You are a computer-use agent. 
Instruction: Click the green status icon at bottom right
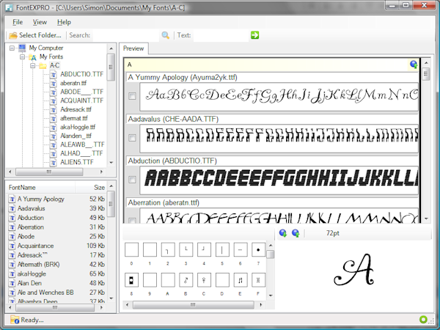pos(423,319)
